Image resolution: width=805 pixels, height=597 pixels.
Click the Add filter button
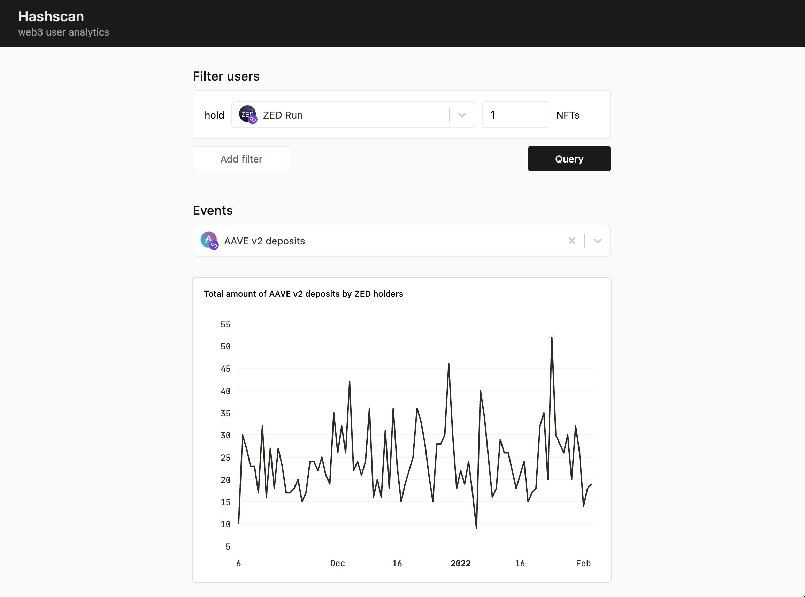pyautogui.click(x=241, y=159)
